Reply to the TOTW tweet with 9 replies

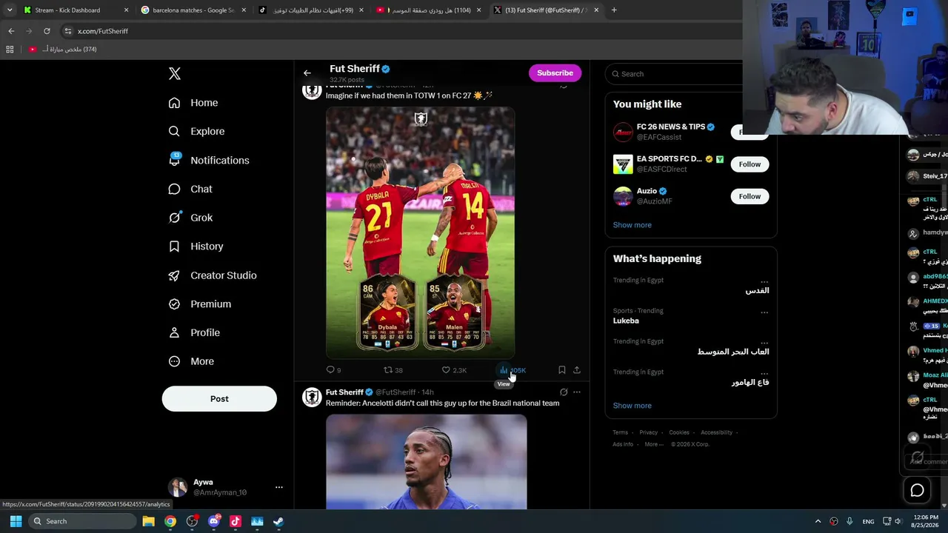pyautogui.click(x=334, y=370)
